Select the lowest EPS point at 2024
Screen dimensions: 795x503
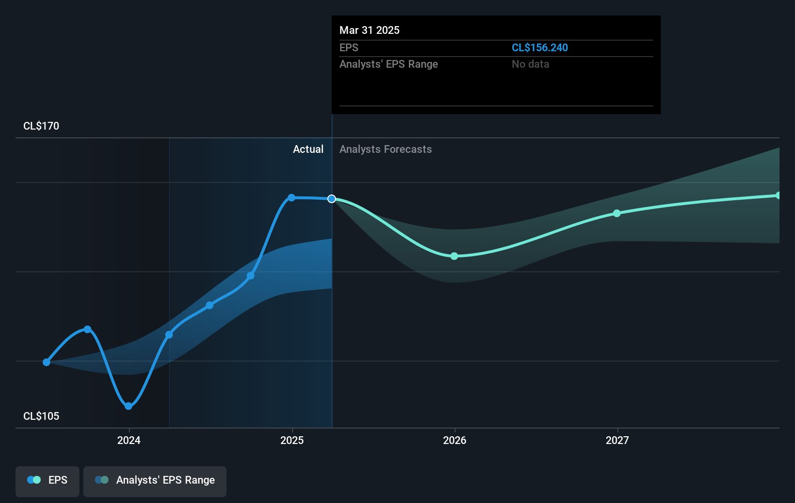[128, 406]
